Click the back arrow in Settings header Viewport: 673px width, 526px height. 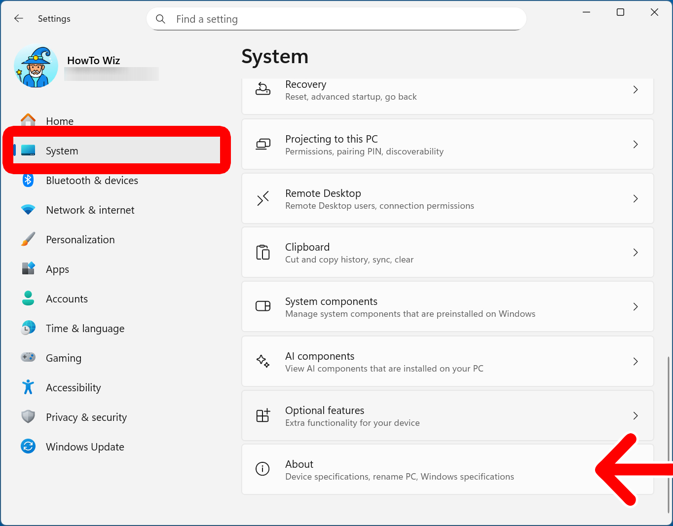point(19,19)
